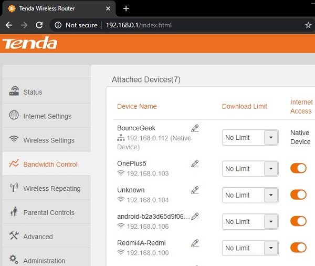Viewport: 315px width, 266px height.
Task: Click the Not secure label
Action: coord(81,25)
